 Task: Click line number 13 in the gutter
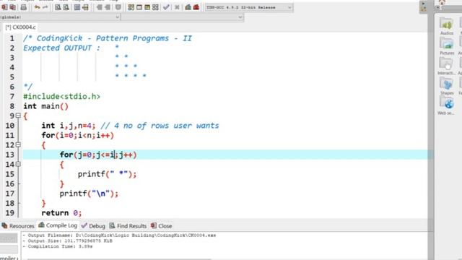point(9,155)
